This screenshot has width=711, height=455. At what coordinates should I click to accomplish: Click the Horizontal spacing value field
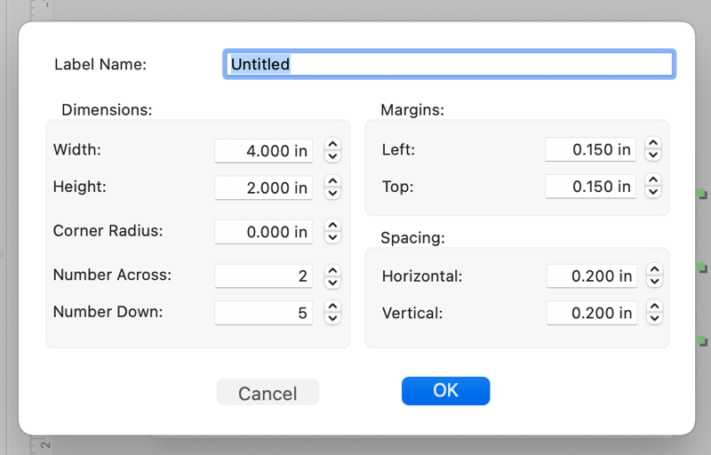(x=592, y=275)
